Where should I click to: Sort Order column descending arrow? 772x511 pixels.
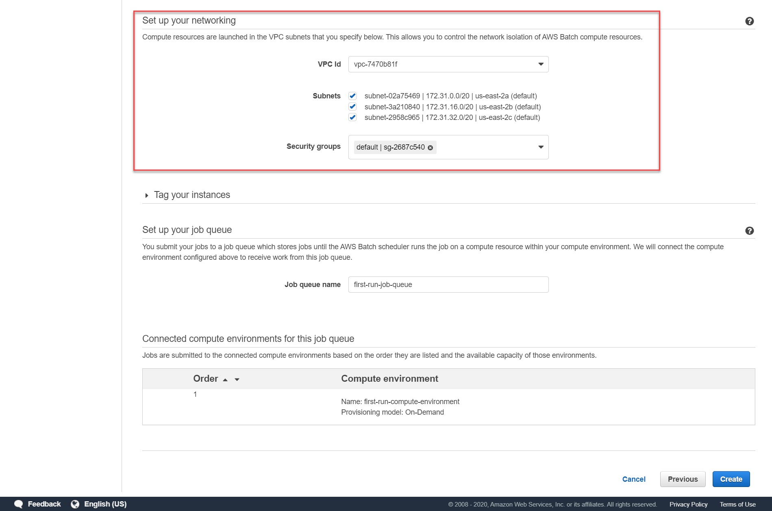pyautogui.click(x=237, y=380)
